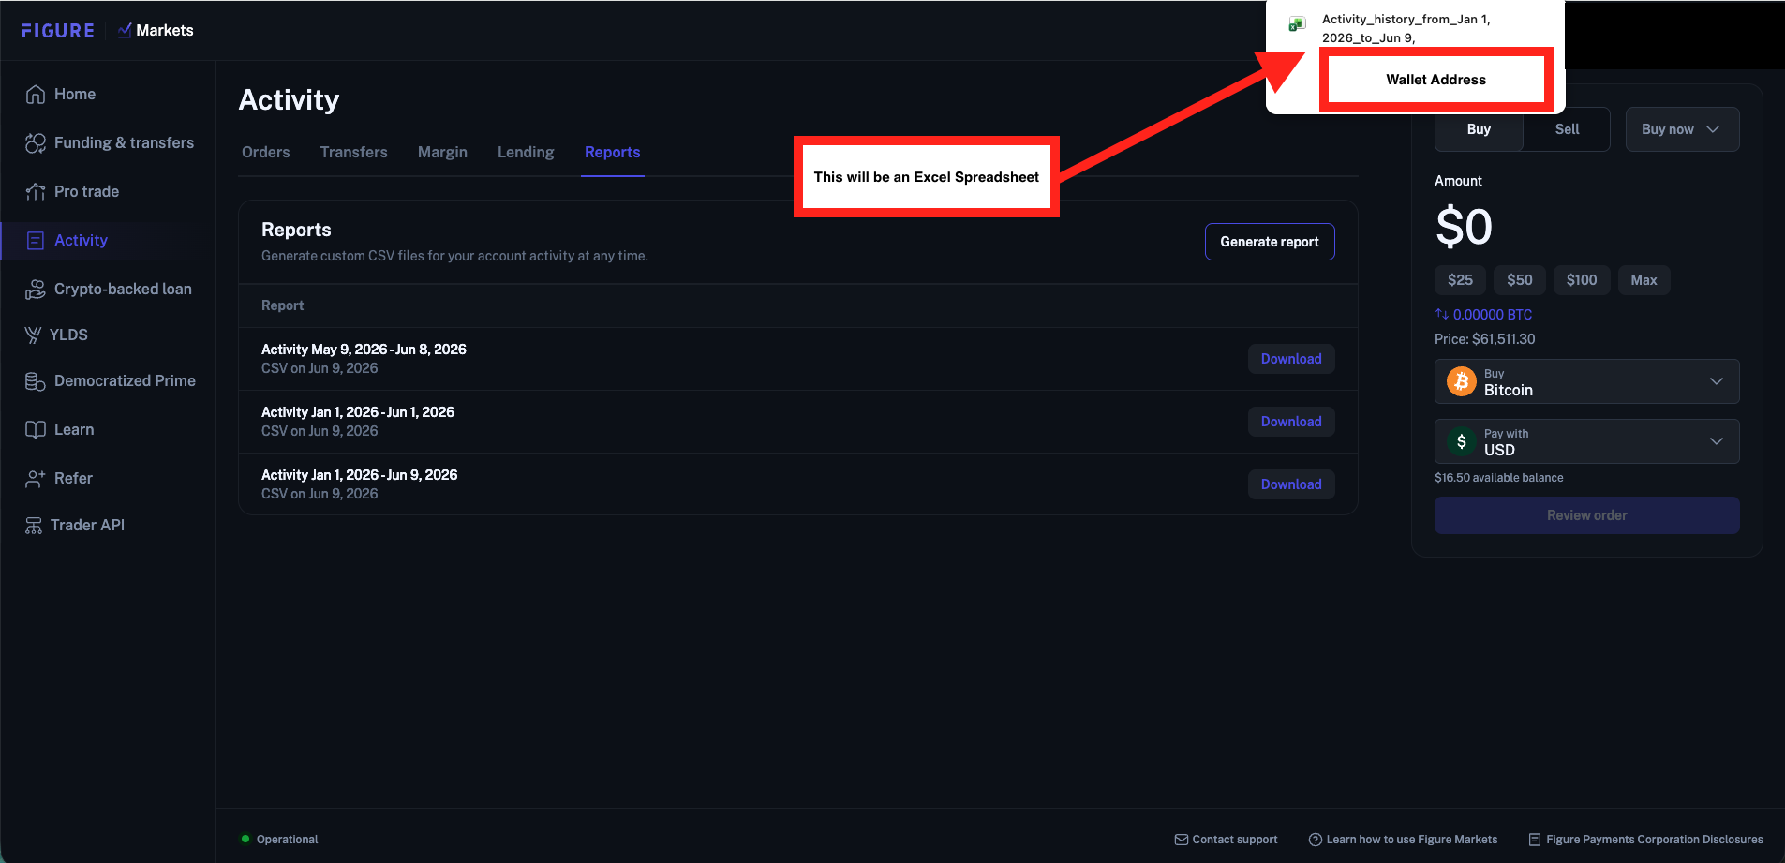
Task: Click the green USD dollar icon
Action: pos(1462,441)
